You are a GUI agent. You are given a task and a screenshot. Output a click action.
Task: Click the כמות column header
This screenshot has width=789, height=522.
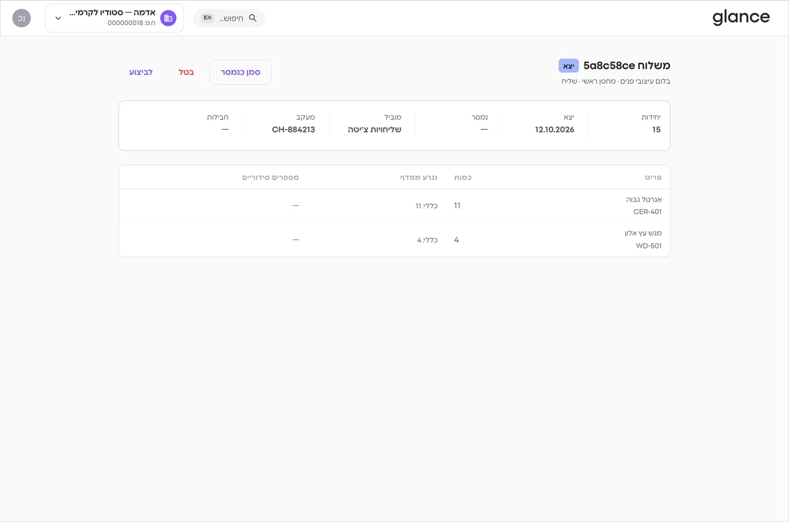[x=463, y=177]
